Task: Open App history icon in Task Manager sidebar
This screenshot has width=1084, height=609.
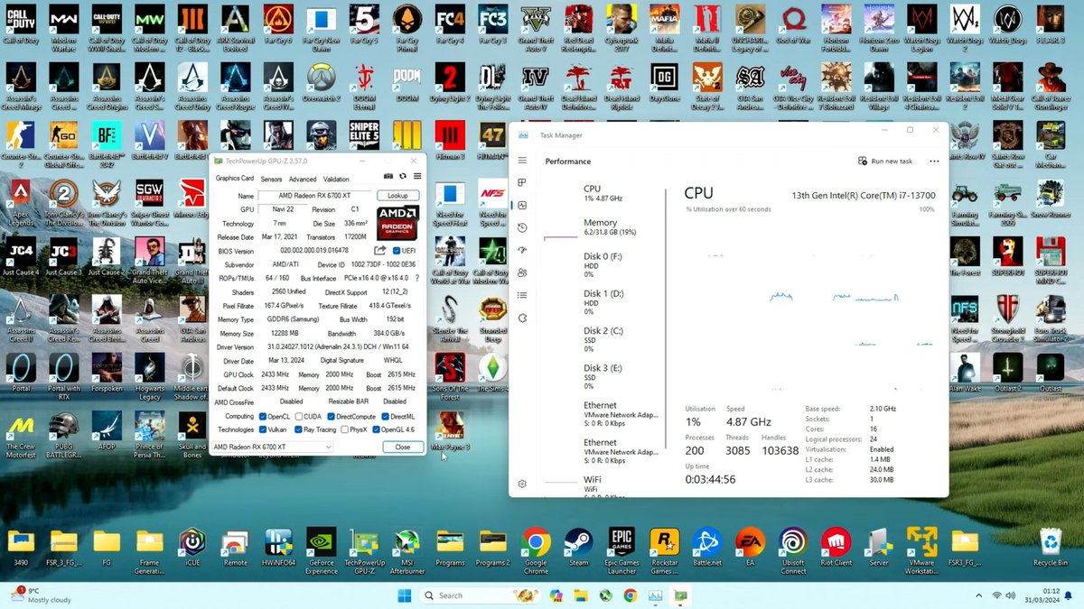Action: point(522,227)
